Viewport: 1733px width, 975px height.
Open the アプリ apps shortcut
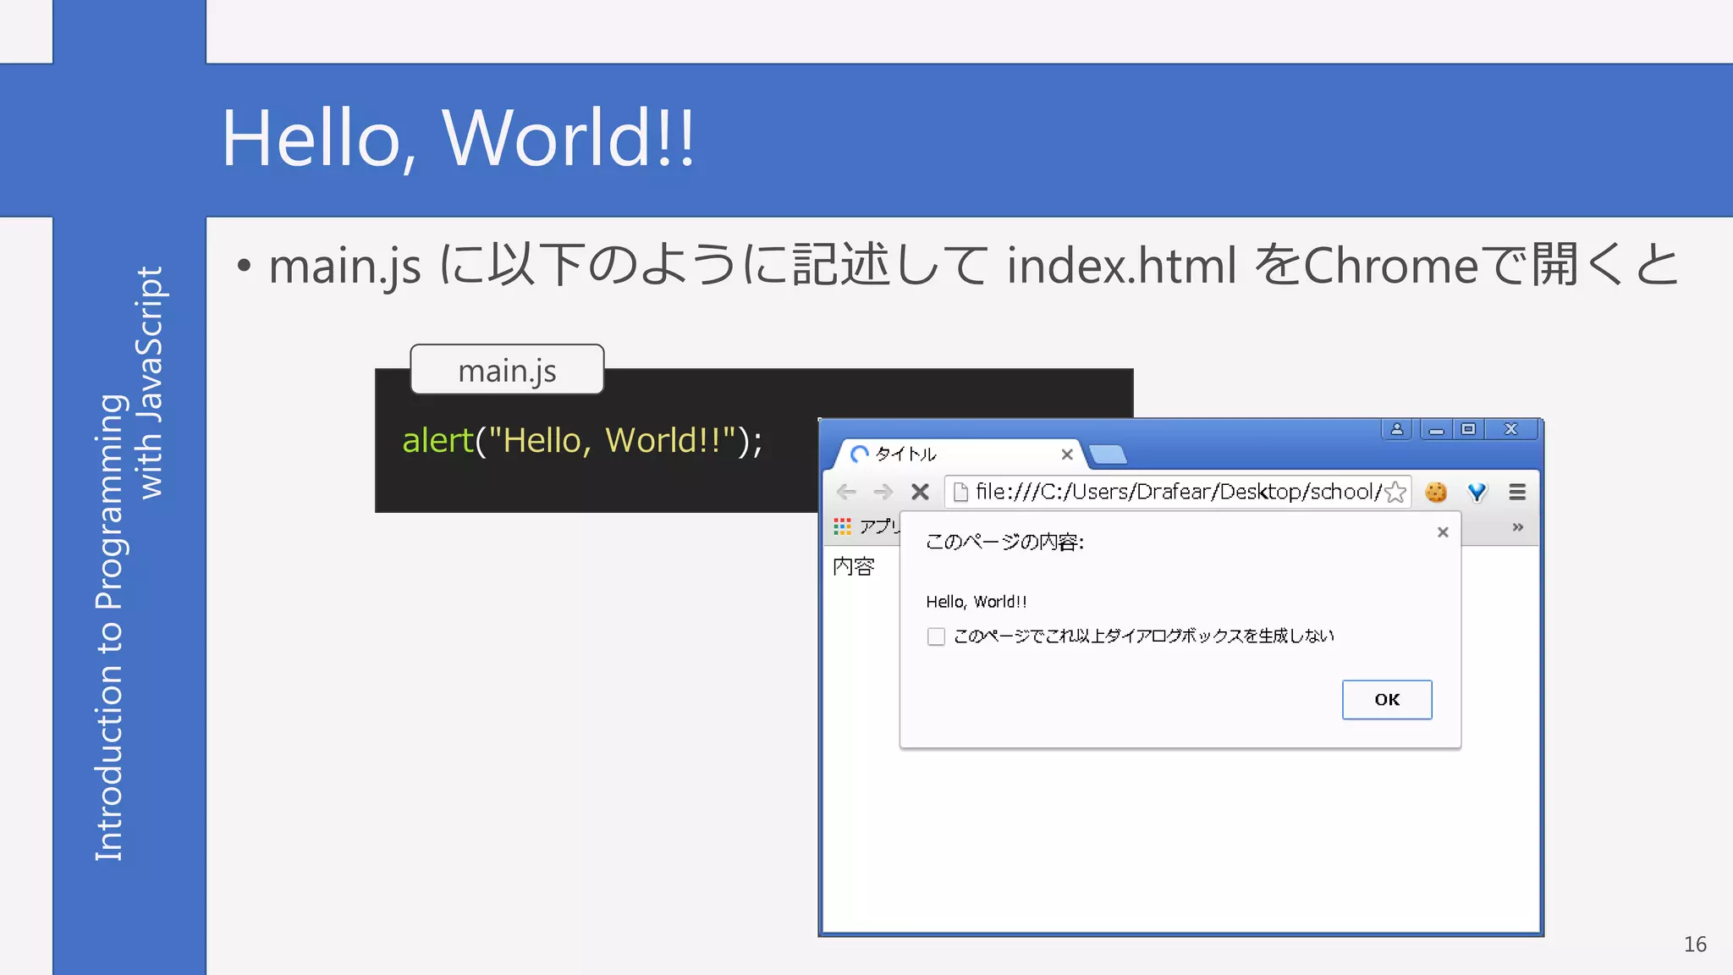(x=866, y=526)
